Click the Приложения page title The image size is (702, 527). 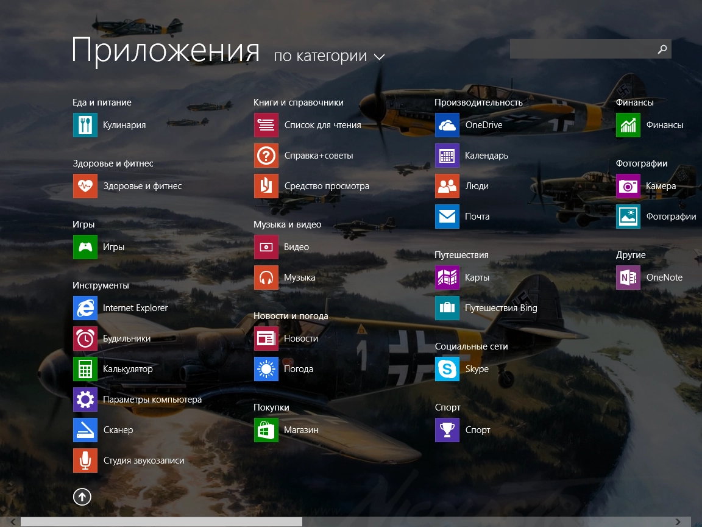click(x=166, y=51)
